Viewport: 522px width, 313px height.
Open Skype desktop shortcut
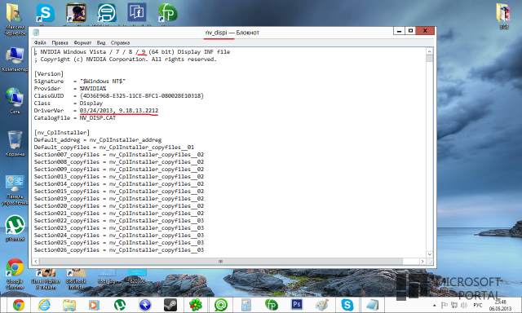(46, 13)
